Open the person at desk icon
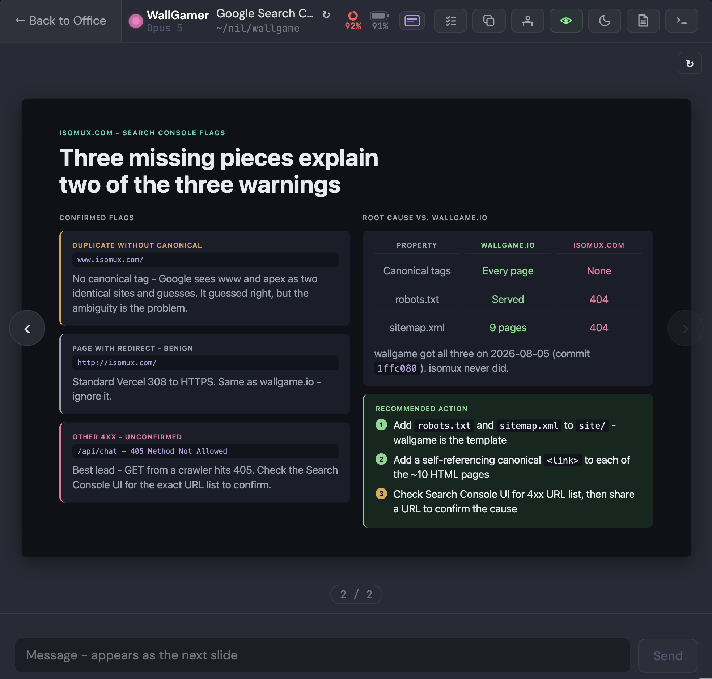Viewport: 712px width, 679px height. (x=527, y=21)
